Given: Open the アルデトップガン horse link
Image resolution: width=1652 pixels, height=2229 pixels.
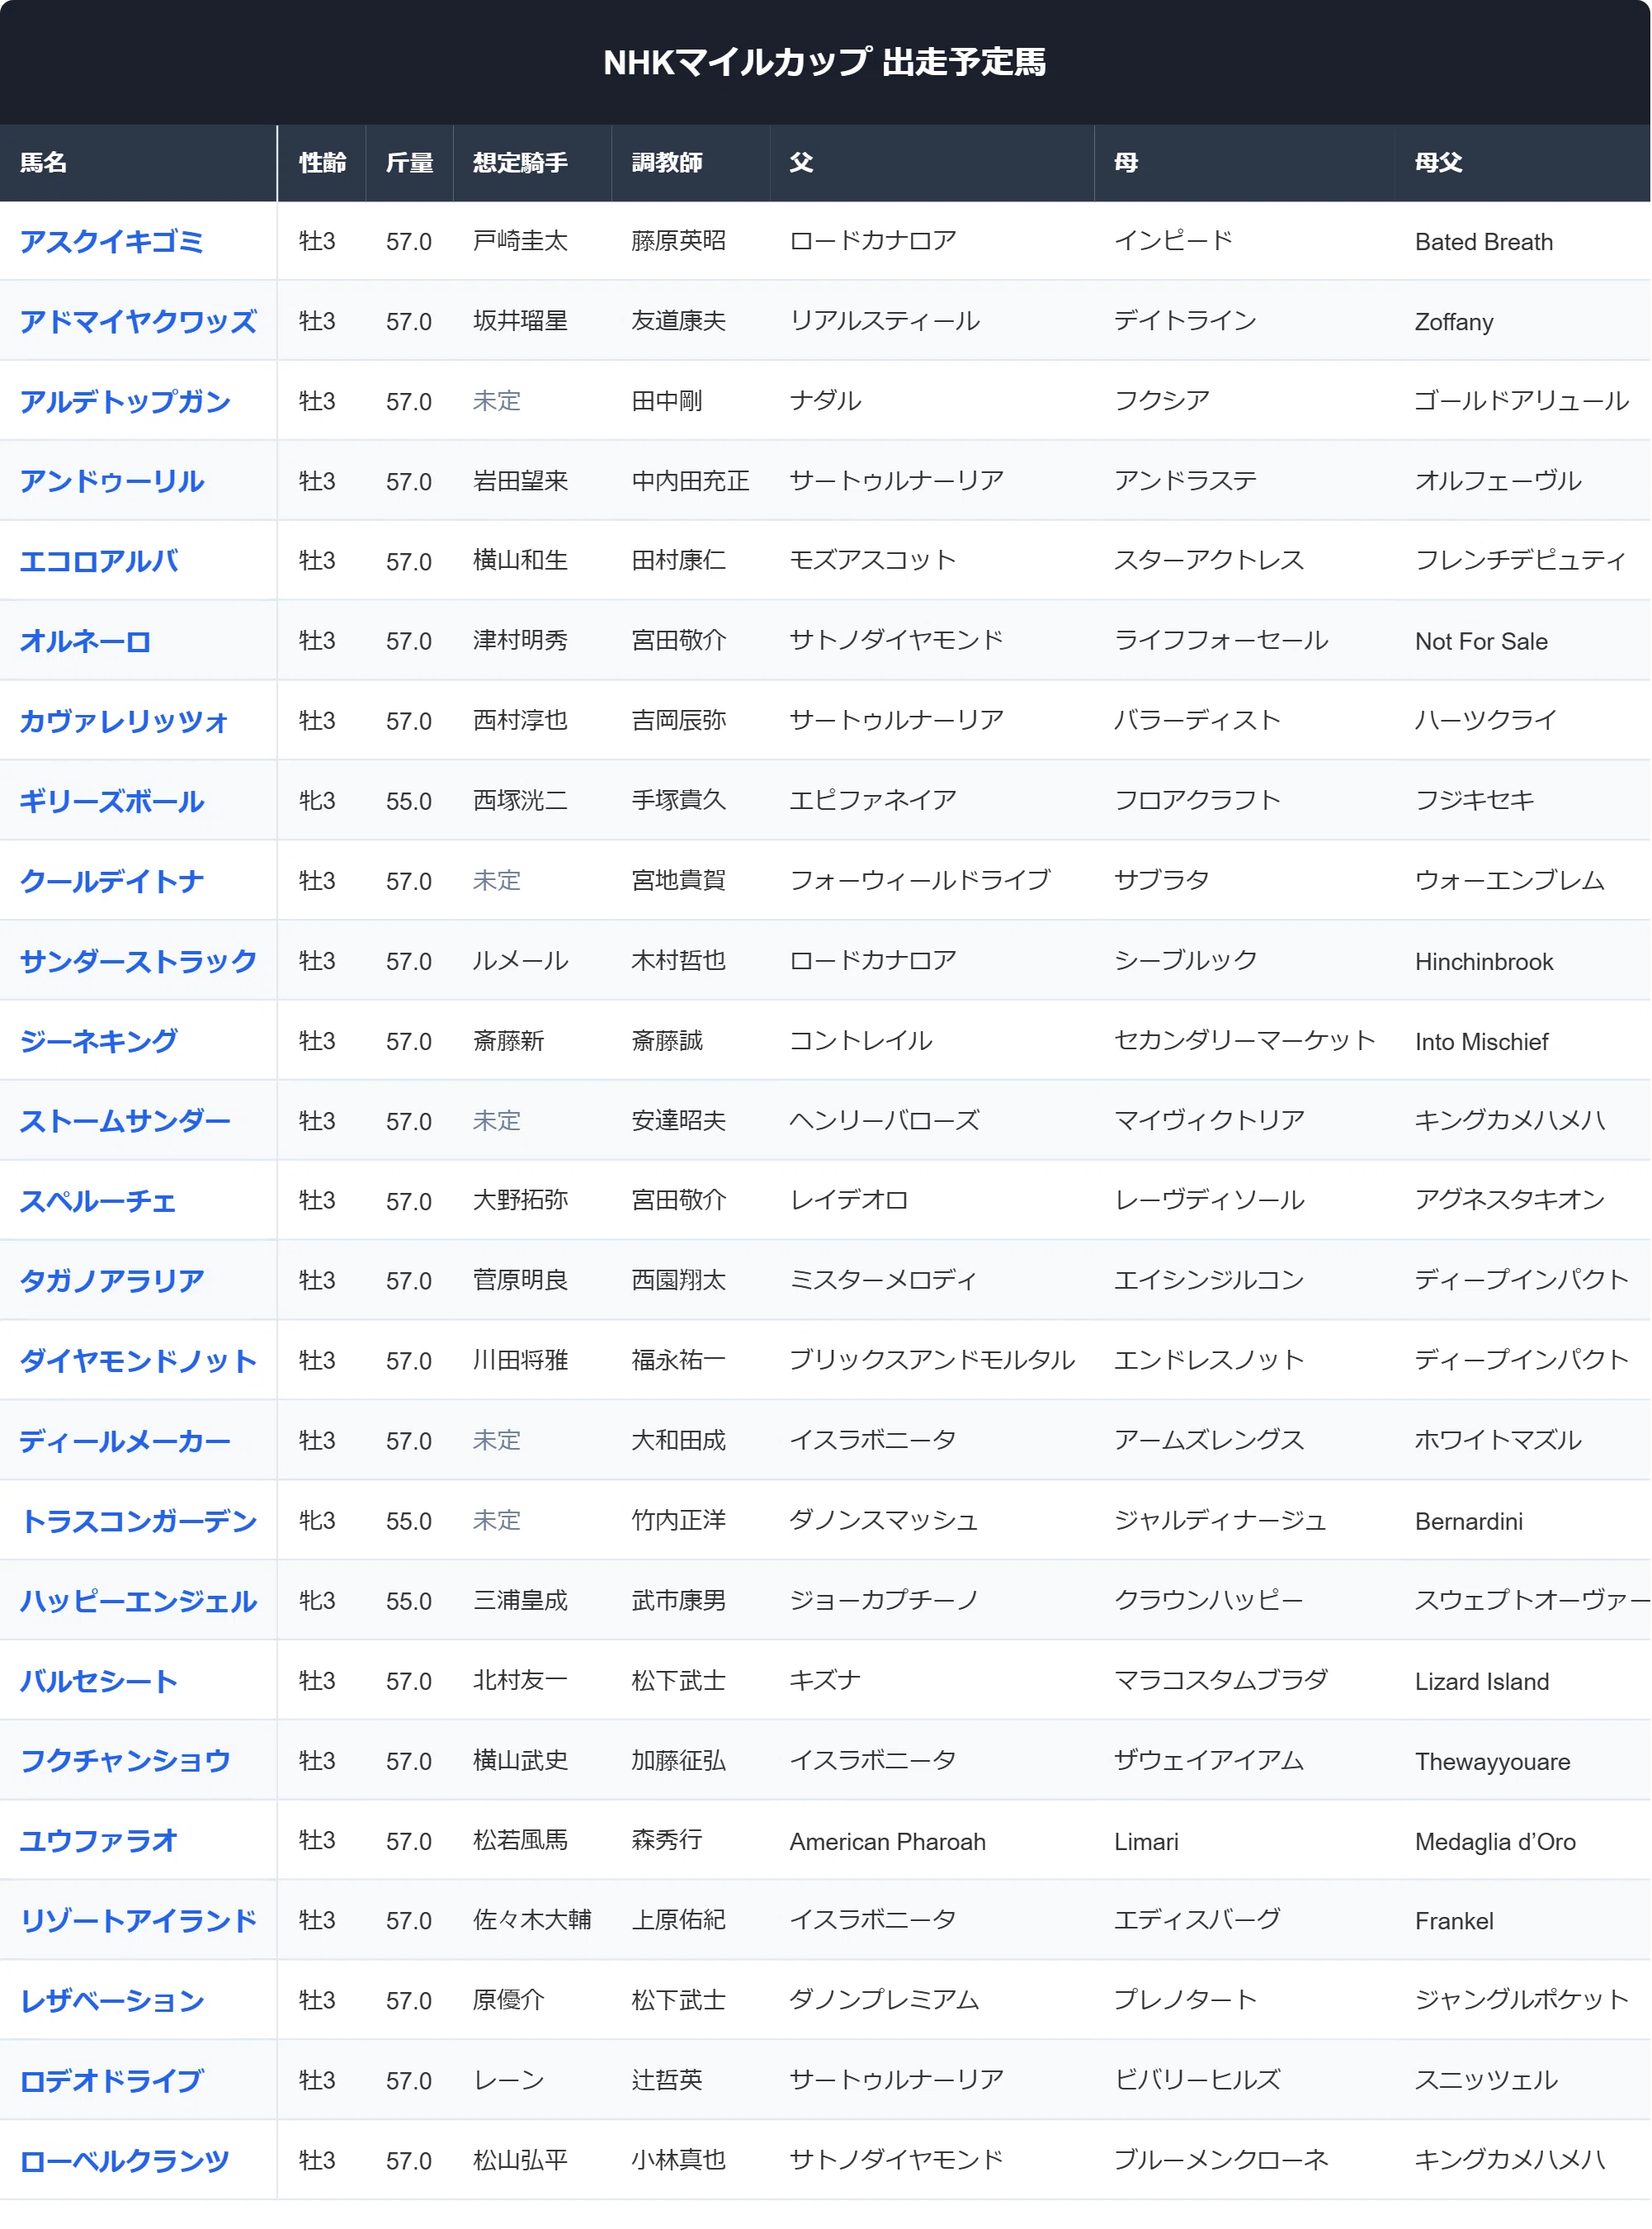Looking at the screenshot, I should pyautogui.click(x=125, y=401).
